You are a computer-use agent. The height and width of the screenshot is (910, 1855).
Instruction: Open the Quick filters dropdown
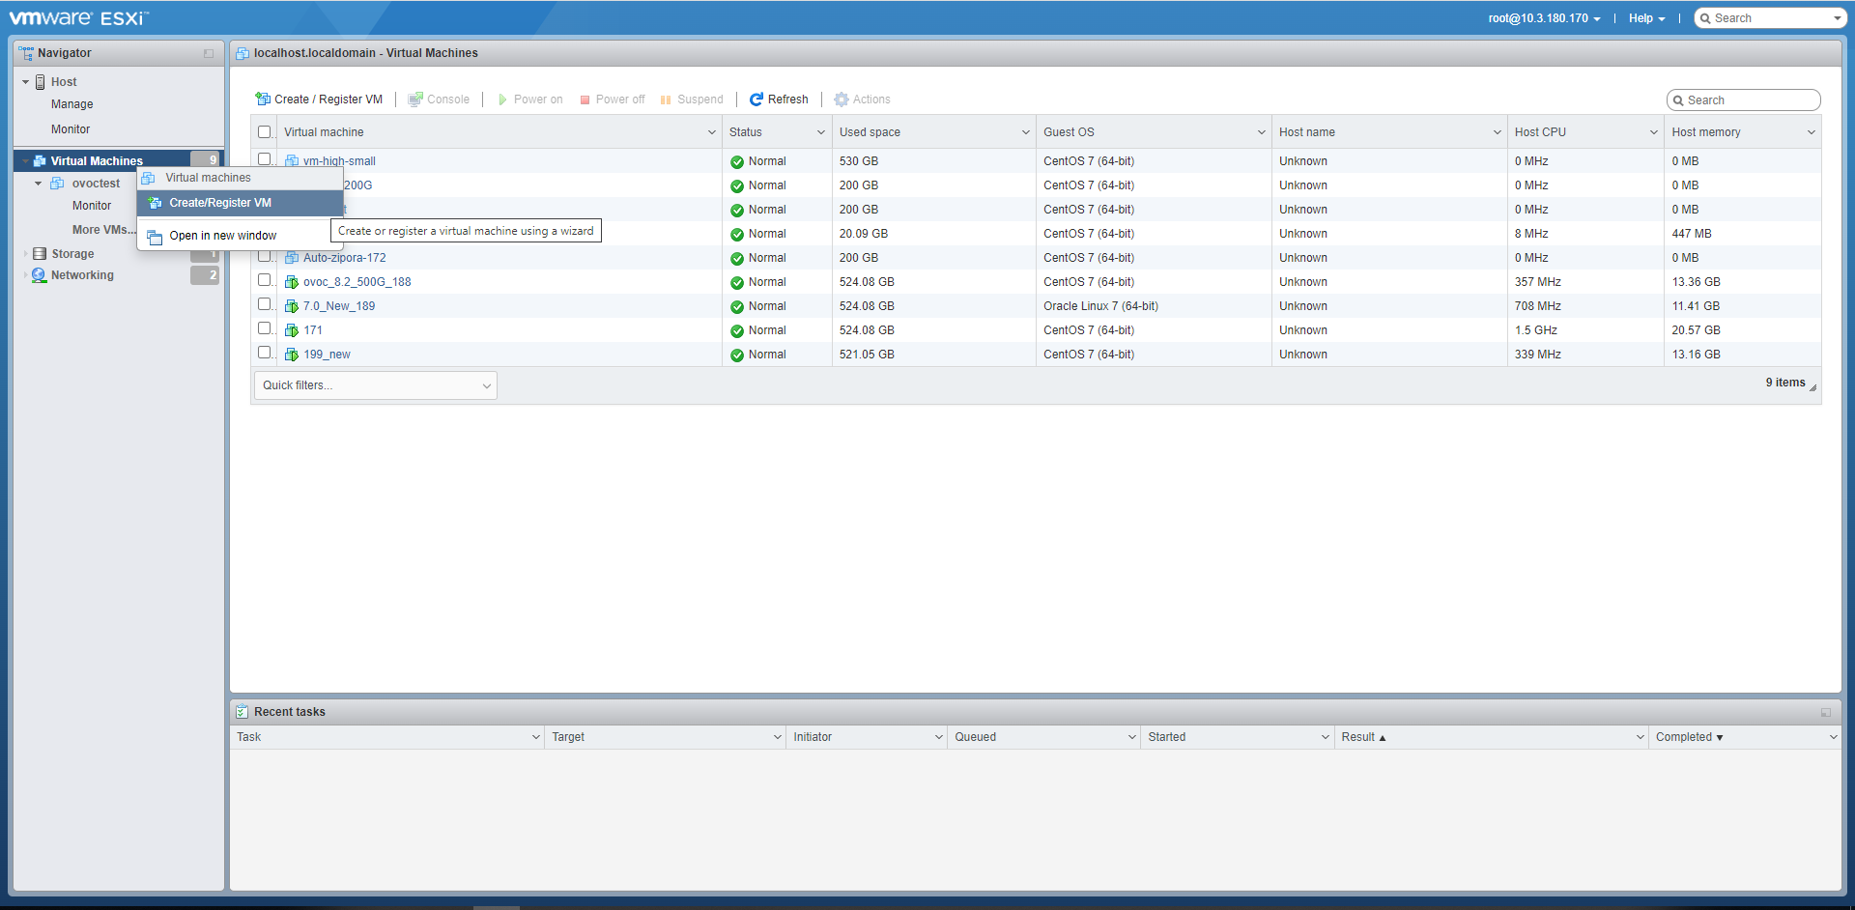coord(376,385)
